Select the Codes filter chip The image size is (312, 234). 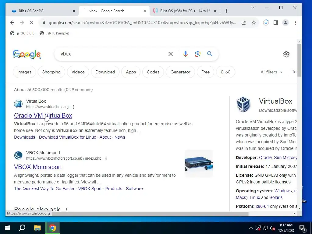pos(153,72)
